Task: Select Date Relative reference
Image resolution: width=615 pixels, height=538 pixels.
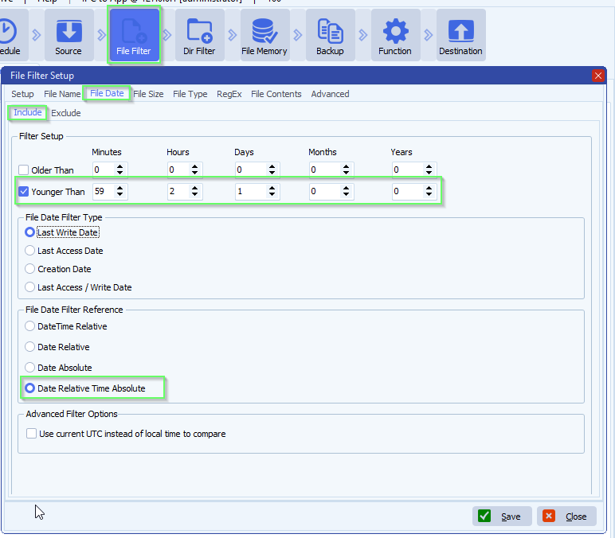Action: pyautogui.click(x=29, y=347)
